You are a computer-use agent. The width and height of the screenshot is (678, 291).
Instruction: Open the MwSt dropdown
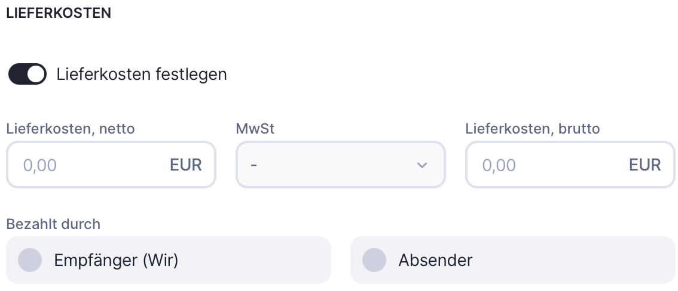coord(341,165)
